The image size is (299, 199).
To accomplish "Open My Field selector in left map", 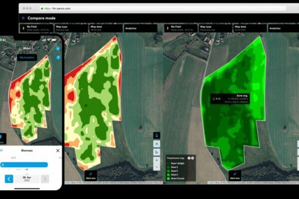I will (x=36, y=28).
